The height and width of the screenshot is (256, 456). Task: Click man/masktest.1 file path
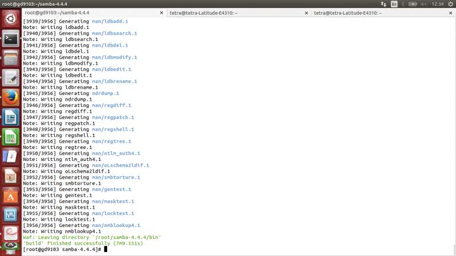pyautogui.click(x=113, y=201)
